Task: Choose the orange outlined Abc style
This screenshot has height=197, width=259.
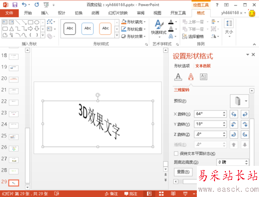Action: (x=105, y=29)
